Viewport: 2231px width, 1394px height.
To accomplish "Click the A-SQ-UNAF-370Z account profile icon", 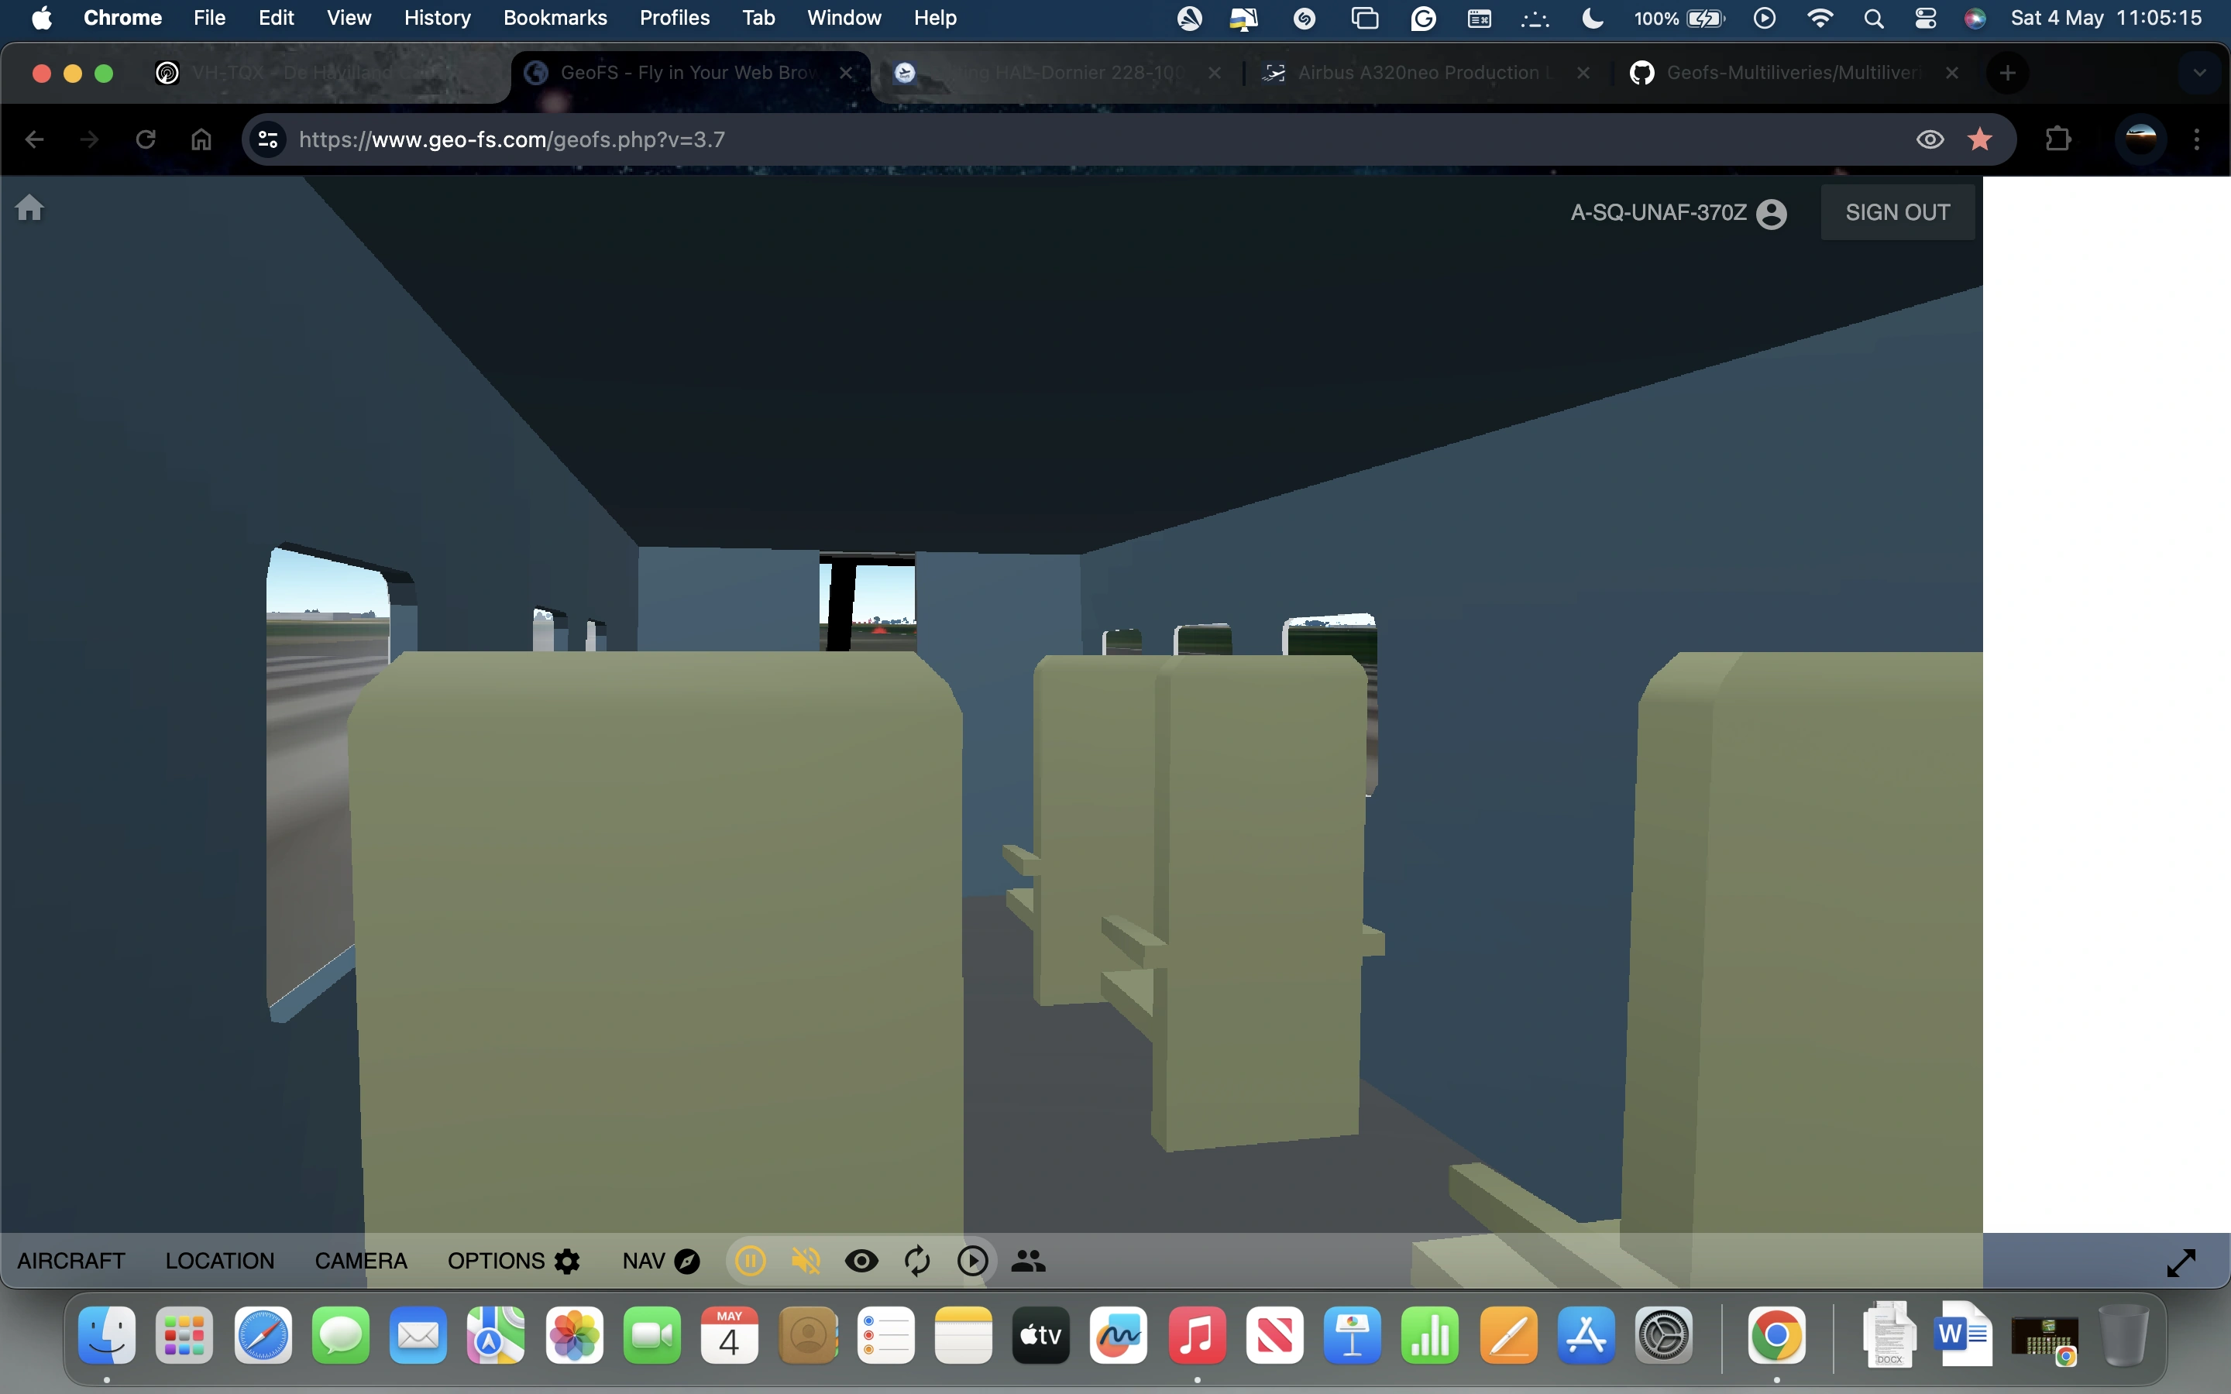I will click(x=1771, y=214).
